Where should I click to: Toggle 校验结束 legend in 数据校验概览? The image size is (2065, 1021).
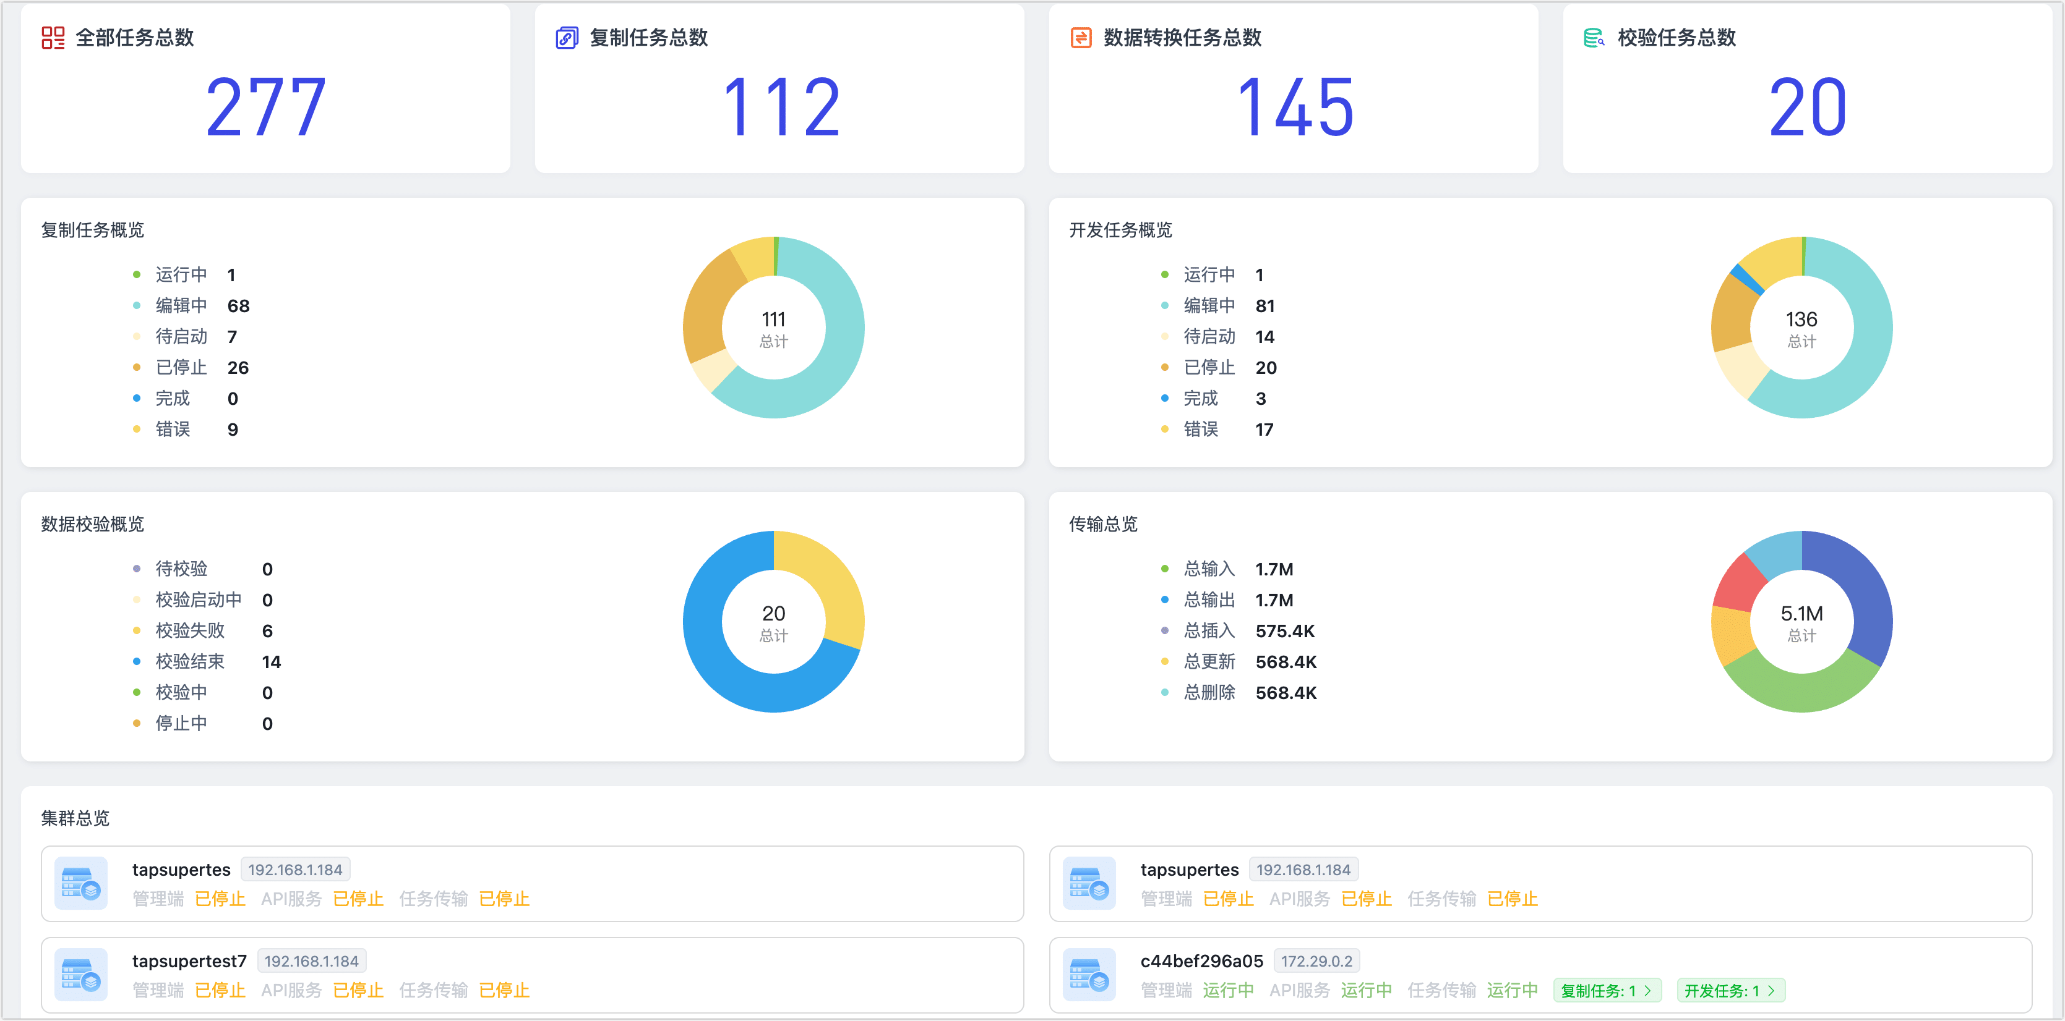coord(189,661)
